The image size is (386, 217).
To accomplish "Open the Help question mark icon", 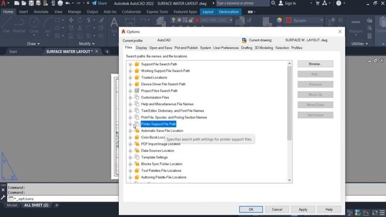I will pyautogui.click(x=339, y=3).
